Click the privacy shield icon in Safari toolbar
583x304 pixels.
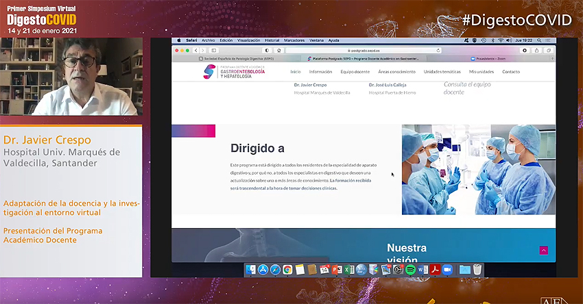pos(267,51)
